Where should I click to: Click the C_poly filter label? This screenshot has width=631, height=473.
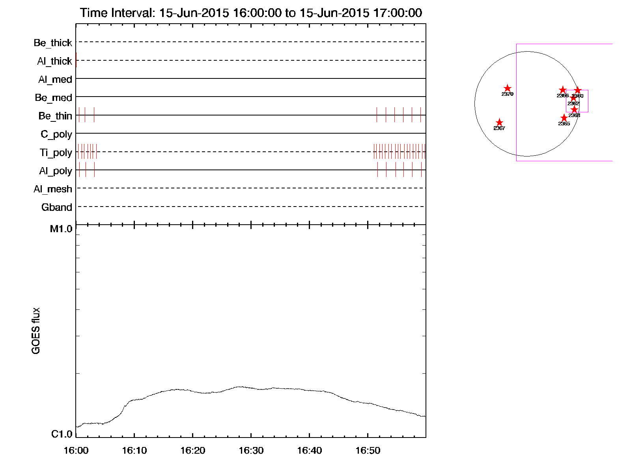(56, 134)
